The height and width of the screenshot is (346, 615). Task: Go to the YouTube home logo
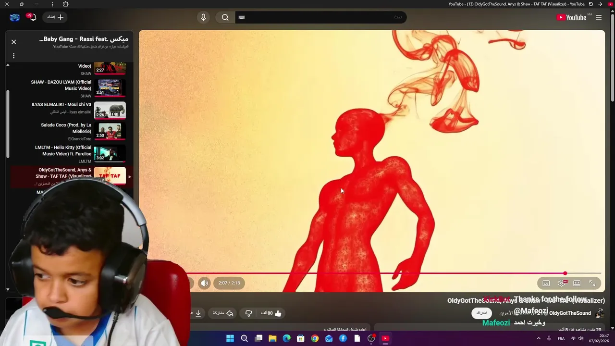point(571,17)
